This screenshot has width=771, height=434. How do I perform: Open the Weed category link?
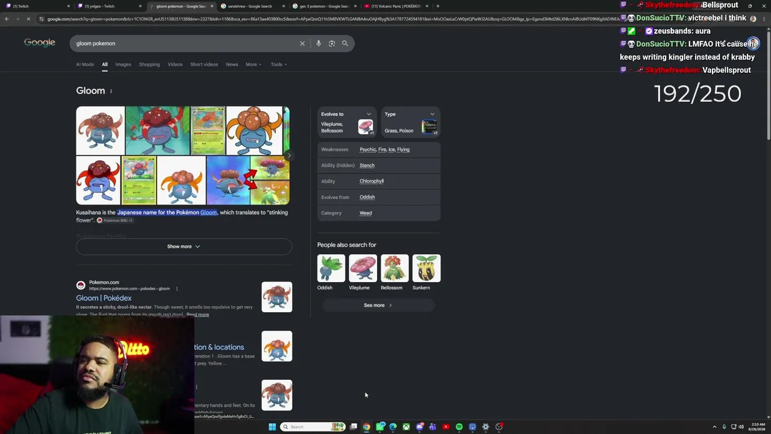pyautogui.click(x=366, y=213)
